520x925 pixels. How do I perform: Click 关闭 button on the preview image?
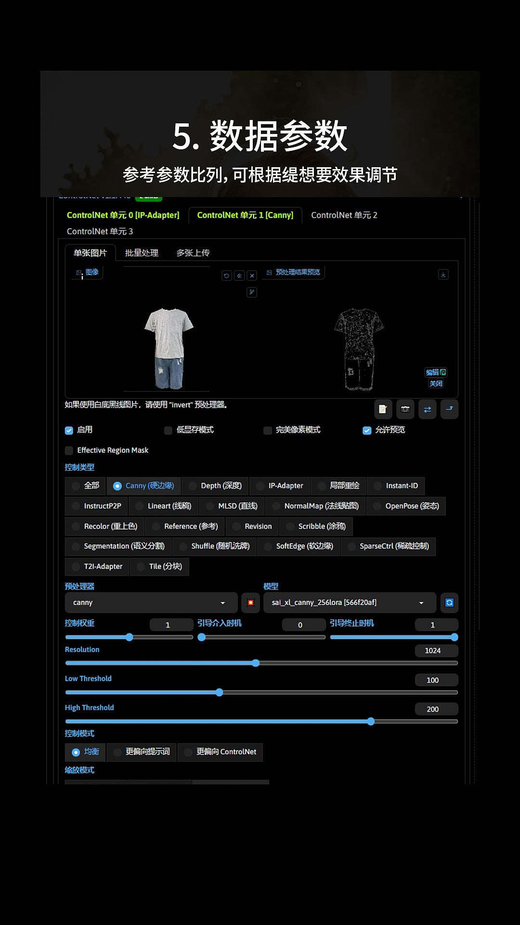point(436,383)
